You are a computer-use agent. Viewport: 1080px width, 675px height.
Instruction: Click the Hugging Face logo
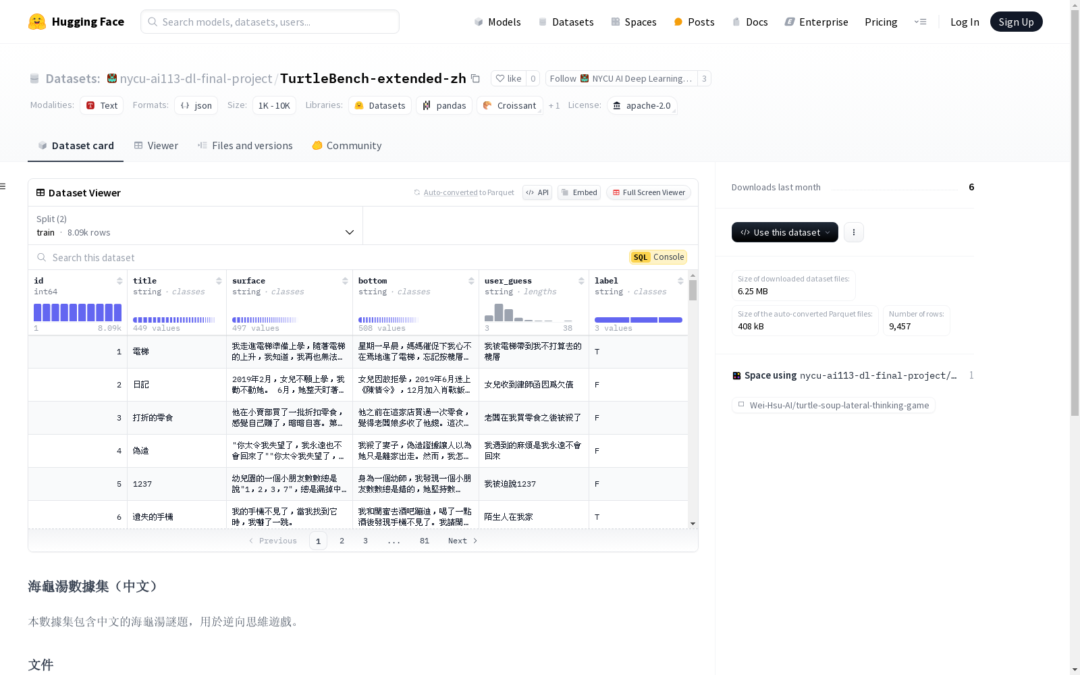click(76, 22)
